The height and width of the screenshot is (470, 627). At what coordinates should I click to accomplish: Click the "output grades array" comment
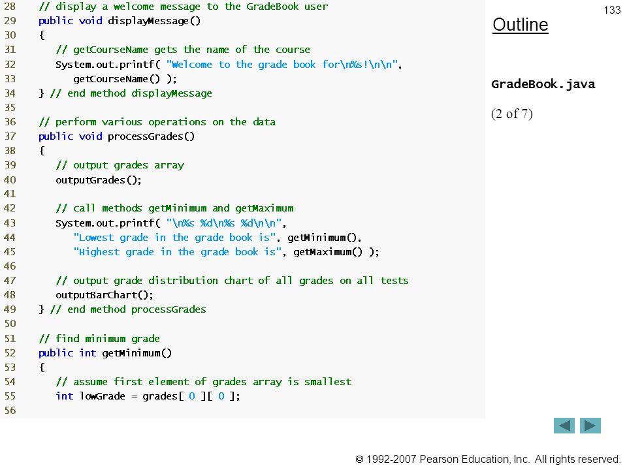120,165
